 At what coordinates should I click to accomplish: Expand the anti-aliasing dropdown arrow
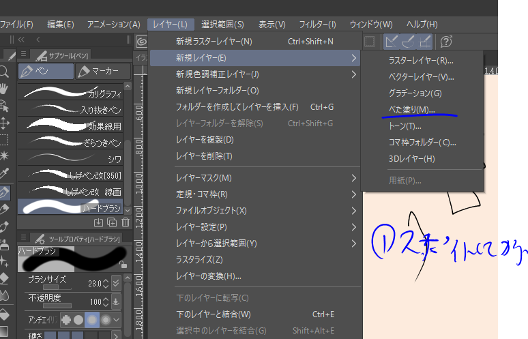117,320
